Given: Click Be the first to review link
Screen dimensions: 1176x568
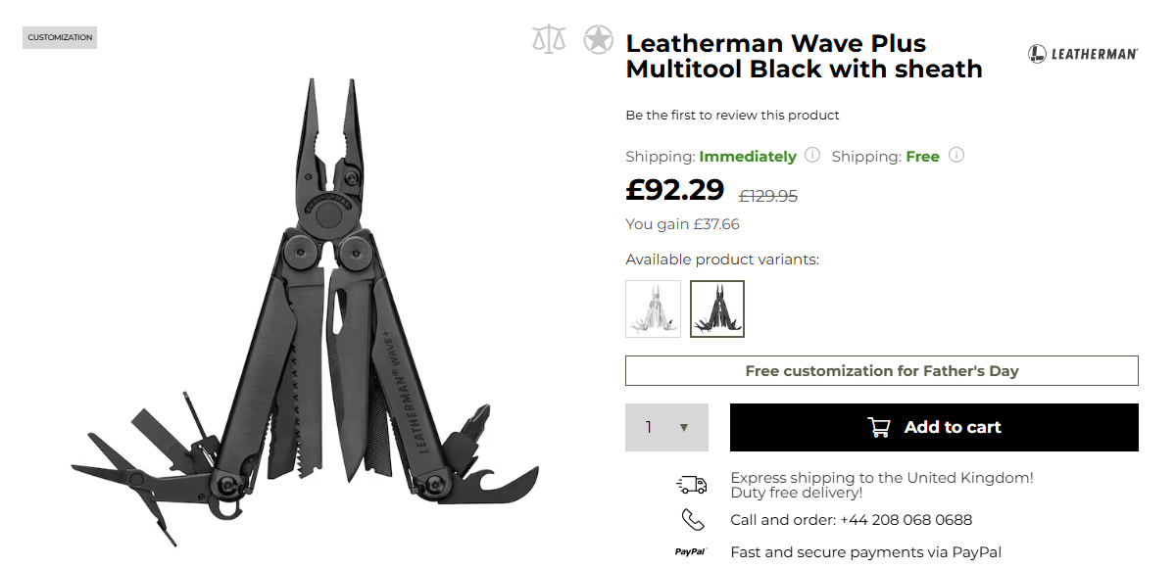Looking at the screenshot, I should coord(732,115).
